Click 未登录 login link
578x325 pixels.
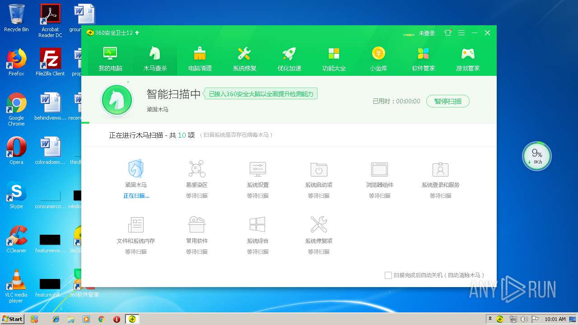(427, 33)
